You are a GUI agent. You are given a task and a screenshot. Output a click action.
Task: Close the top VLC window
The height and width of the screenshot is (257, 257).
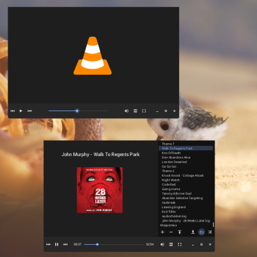click(x=174, y=111)
